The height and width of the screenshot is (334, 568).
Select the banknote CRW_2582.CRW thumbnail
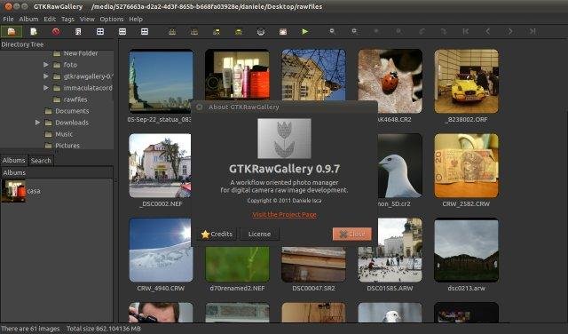[x=466, y=166]
